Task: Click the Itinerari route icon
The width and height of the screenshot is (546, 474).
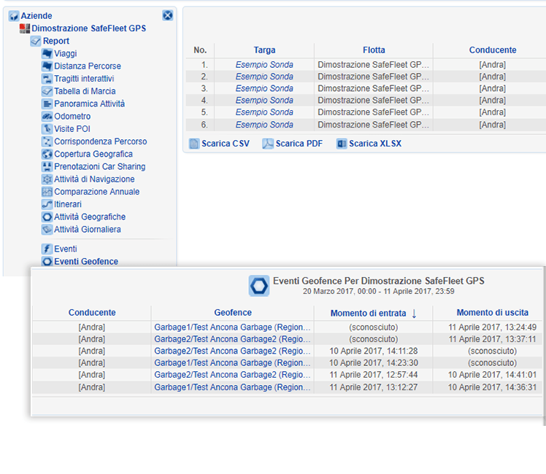Action: click(47, 204)
